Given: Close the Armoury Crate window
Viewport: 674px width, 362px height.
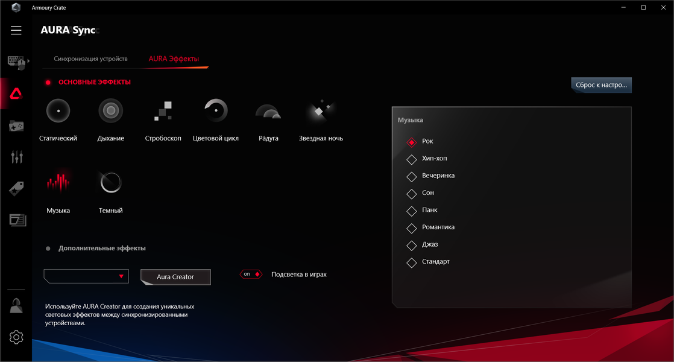Looking at the screenshot, I should point(663,7).
